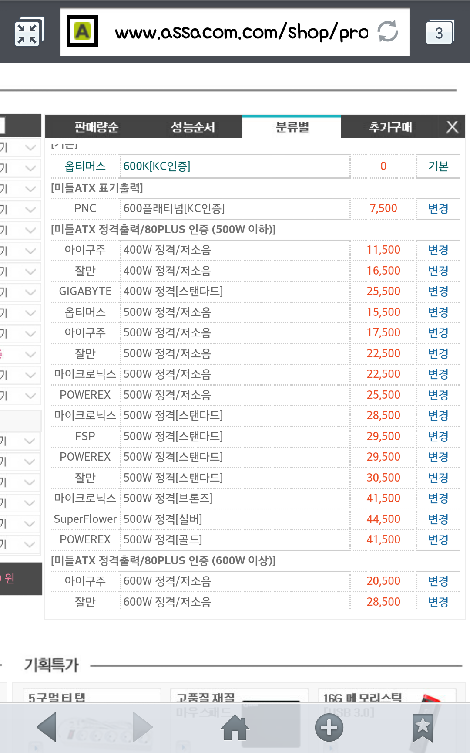This screenshot has height=753, width=470.
Task: Tap 변경 for SuperFlower 500W 실버
Action: click(x=438, y=519)
